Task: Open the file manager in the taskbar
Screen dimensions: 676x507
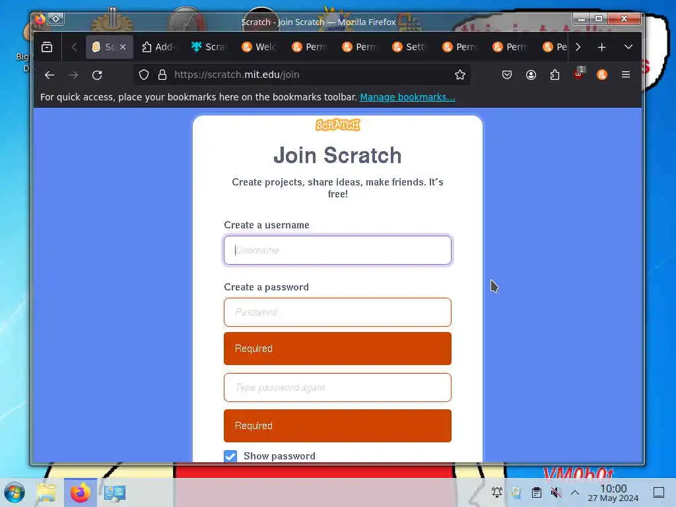Action: tap(46, 492)
